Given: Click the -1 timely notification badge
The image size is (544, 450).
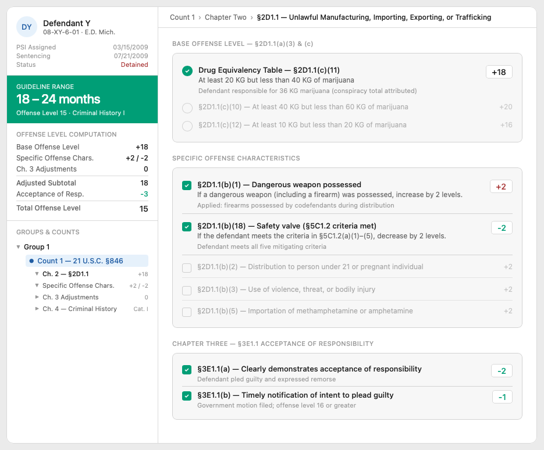Looking at the screenshot, I should click(x=502, y=397).
